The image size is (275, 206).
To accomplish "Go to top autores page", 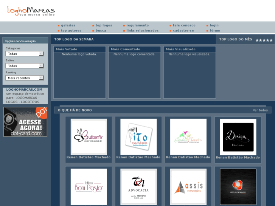I will point(71,31).
